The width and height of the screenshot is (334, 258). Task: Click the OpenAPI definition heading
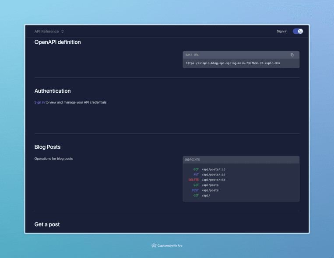tap(57, 42)
